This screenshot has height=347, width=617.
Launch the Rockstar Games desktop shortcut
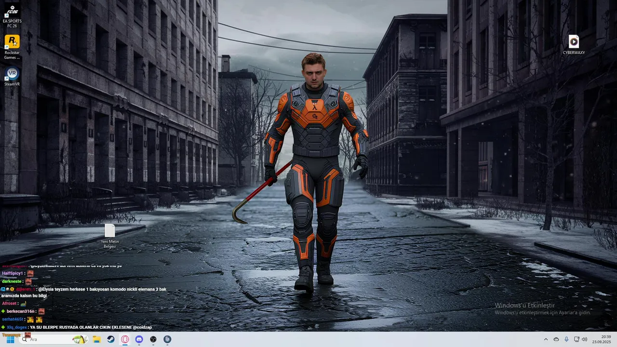[x=12, y=47]
